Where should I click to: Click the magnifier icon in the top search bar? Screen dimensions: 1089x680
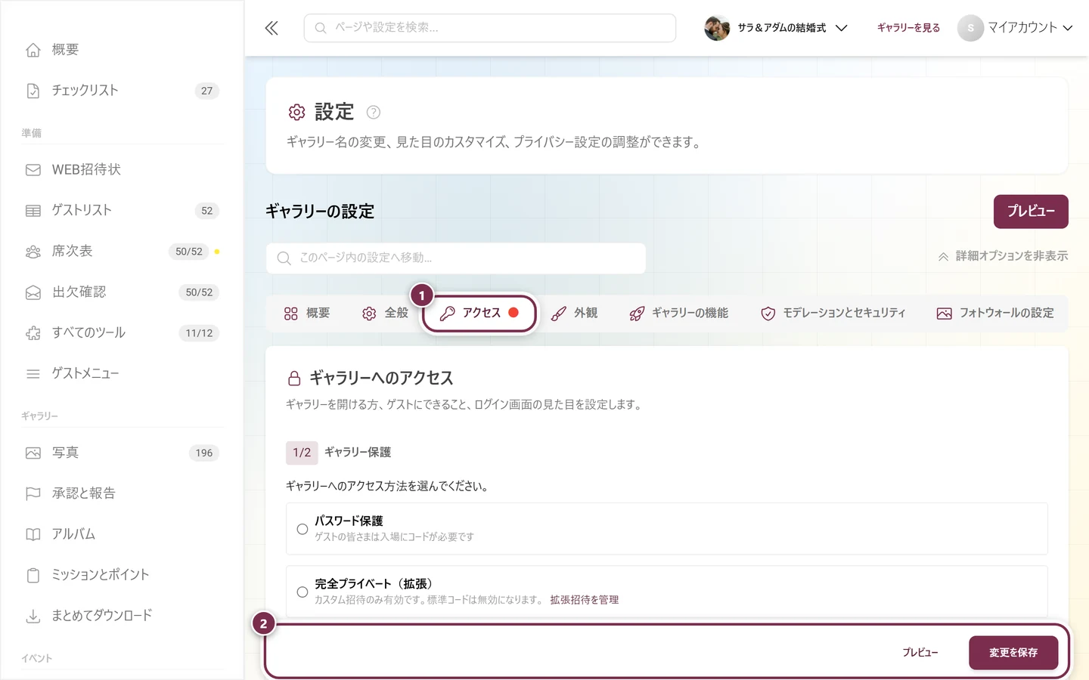321,28
